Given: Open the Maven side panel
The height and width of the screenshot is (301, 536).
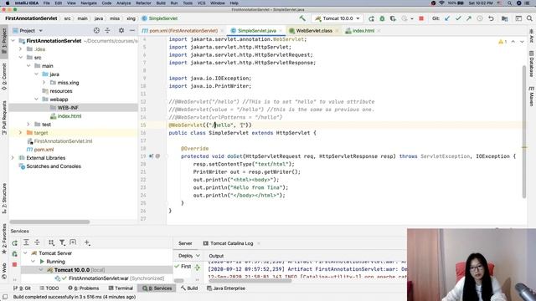Looking at the screenshot, I should 532,96.
